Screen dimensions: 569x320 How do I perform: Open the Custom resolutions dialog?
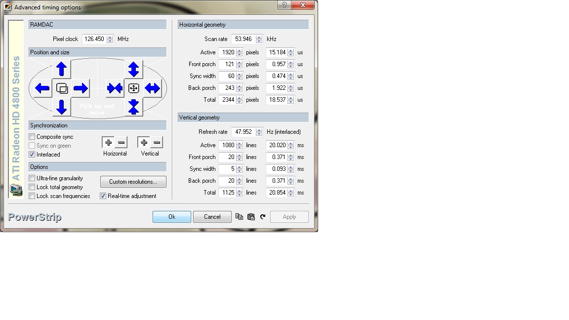click(133, 182)
